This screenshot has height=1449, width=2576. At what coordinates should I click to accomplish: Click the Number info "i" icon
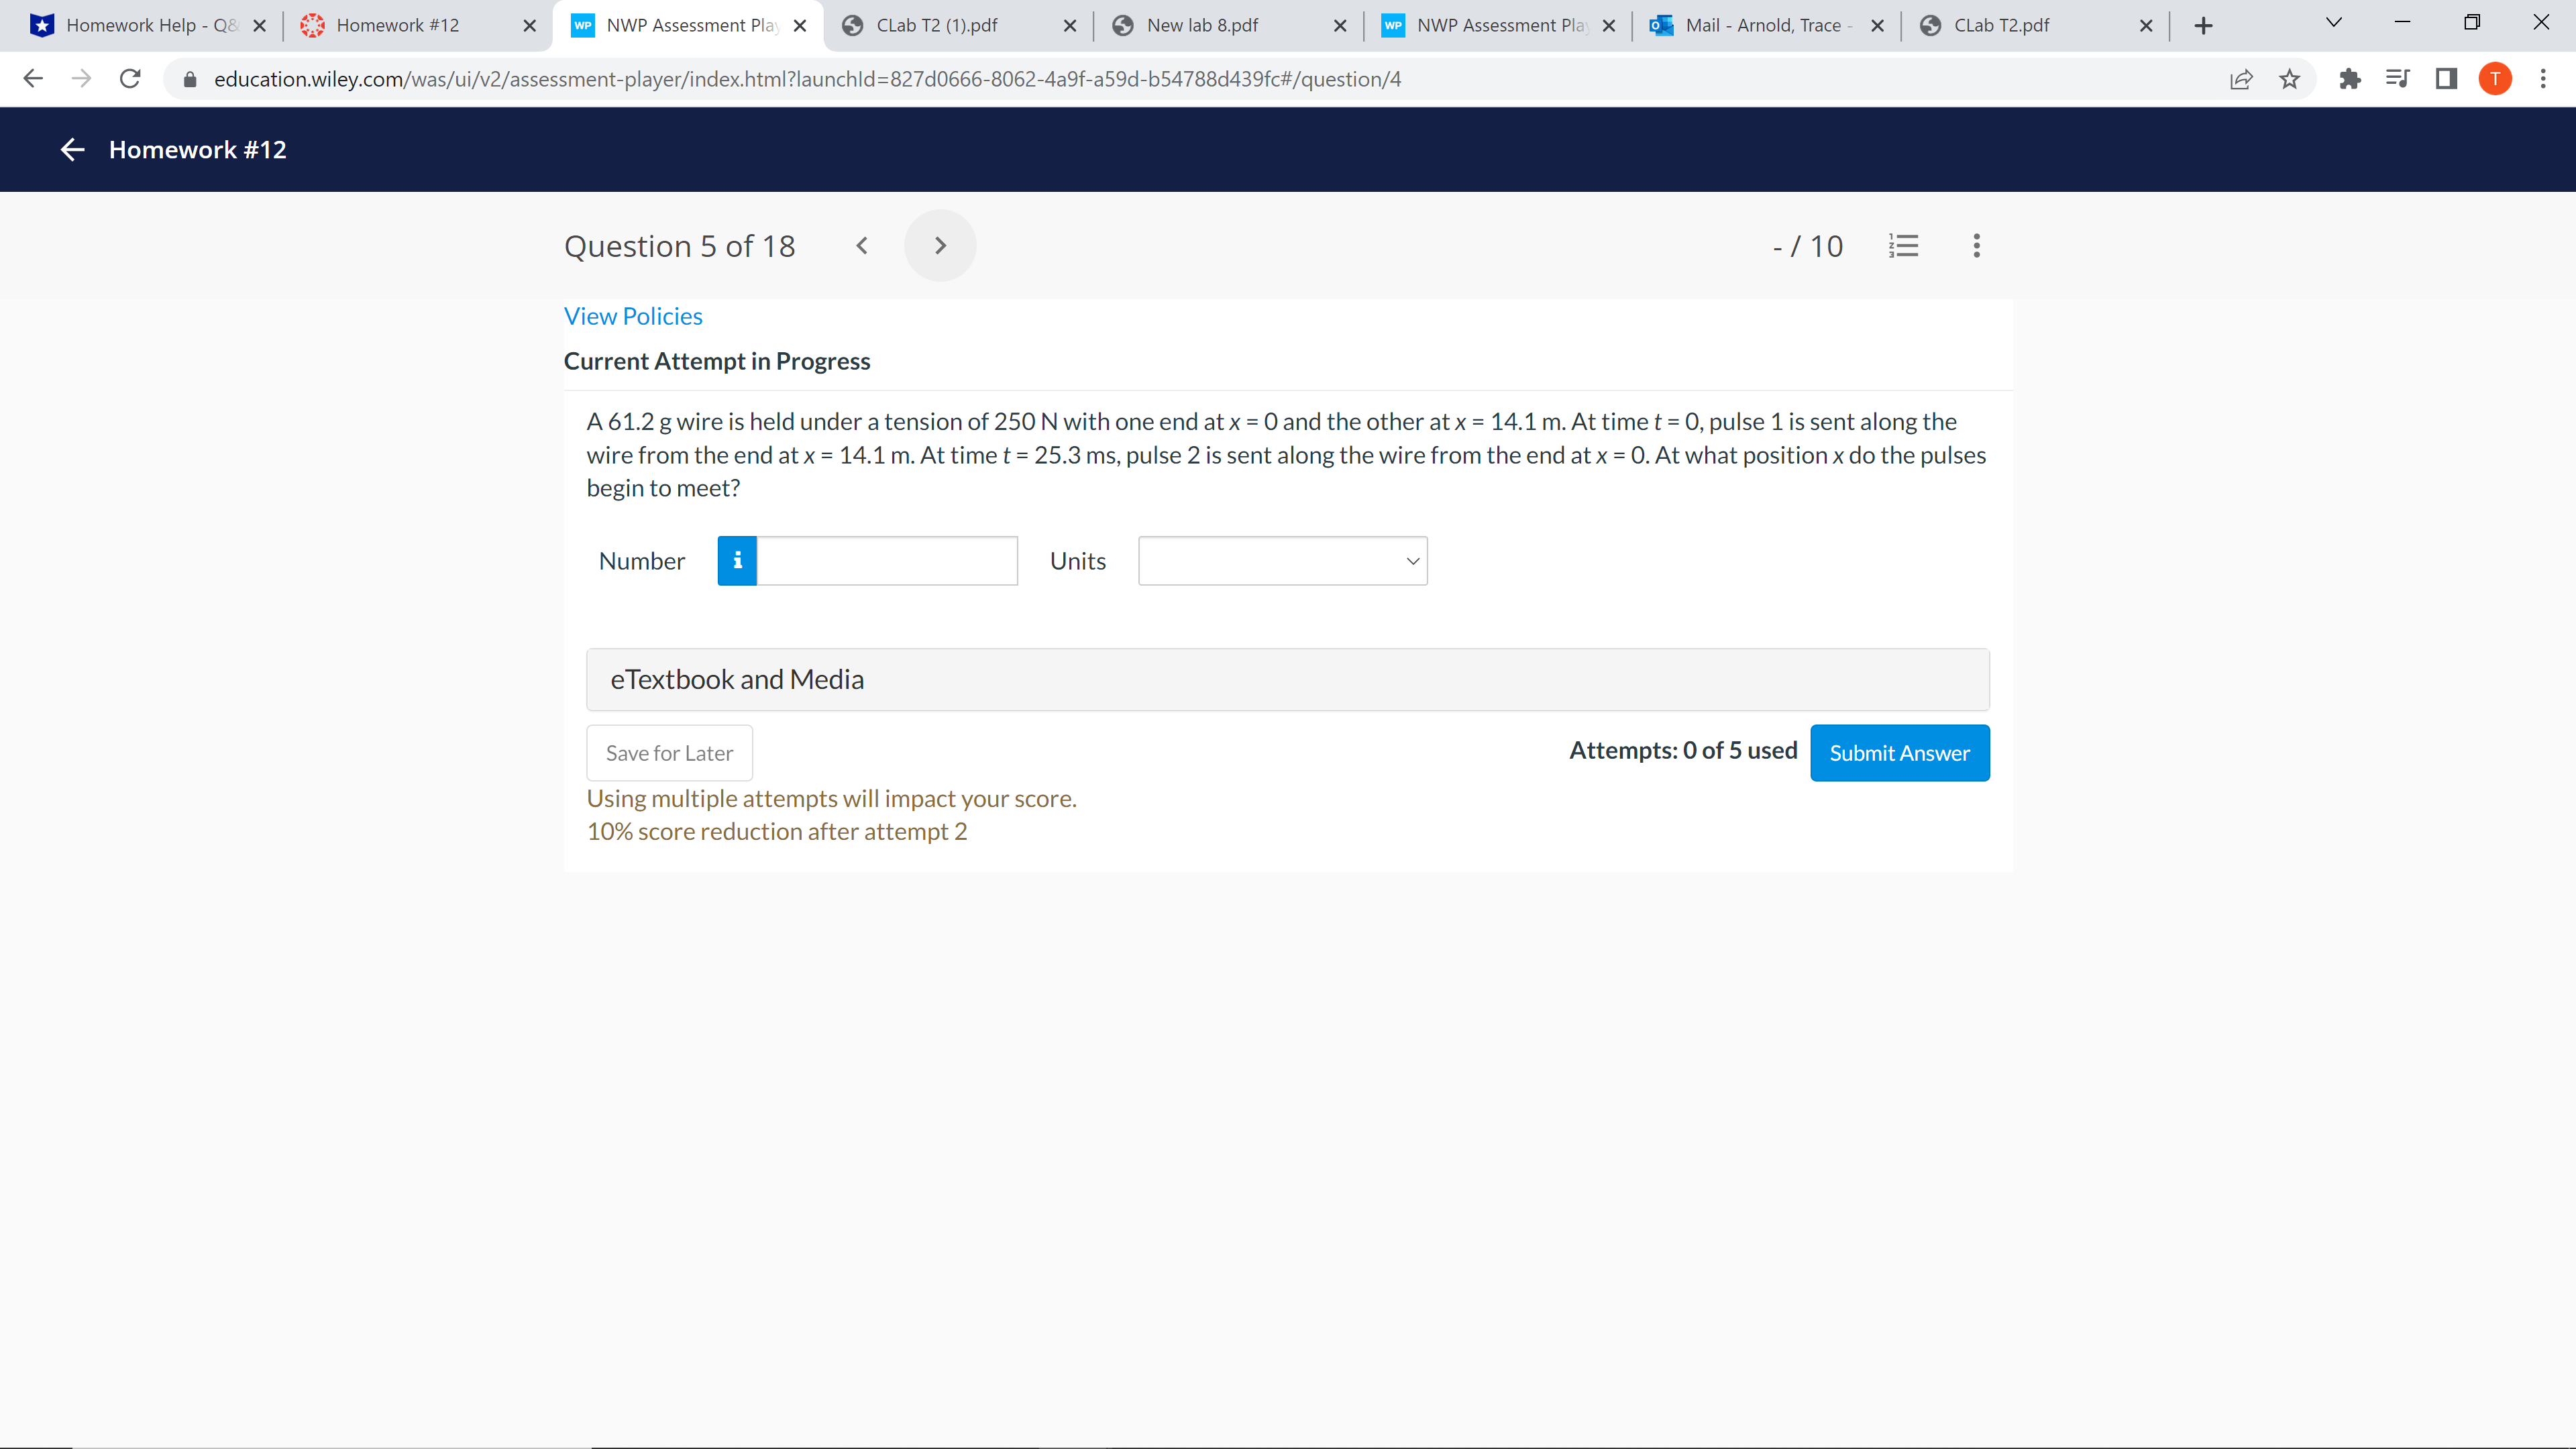click(737, 561)
